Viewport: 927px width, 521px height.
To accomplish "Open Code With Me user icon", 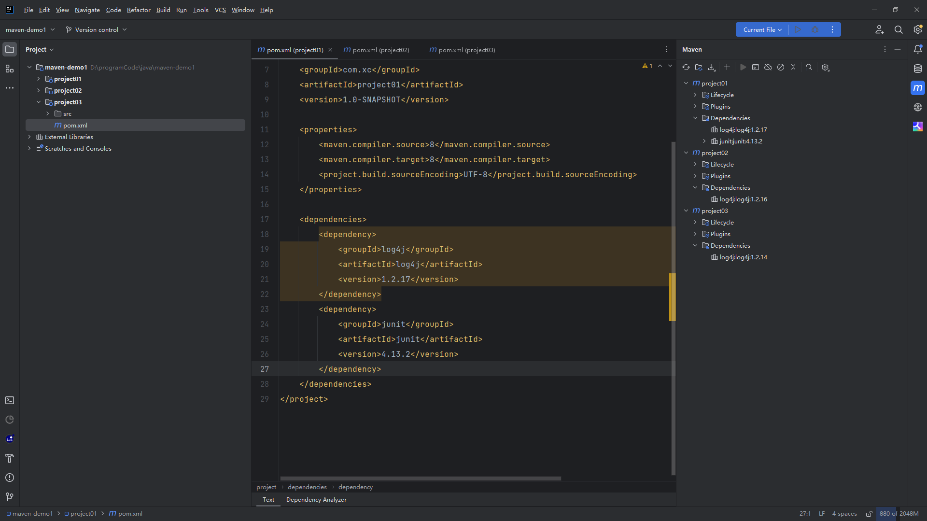I will click(880, 30).
